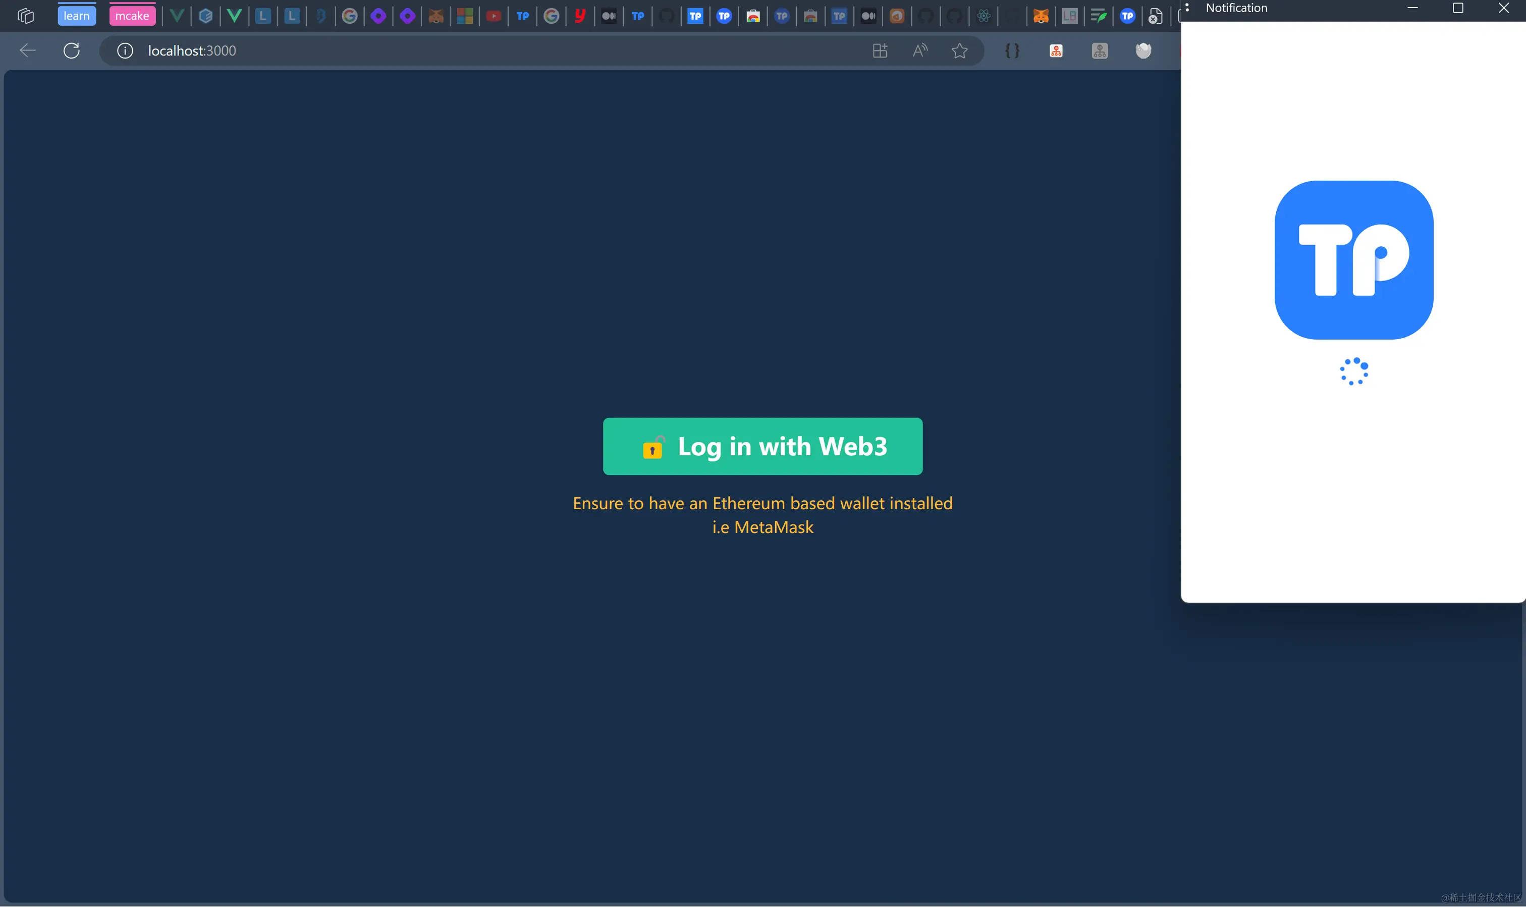
Task: Click the Log in with Web3 button
Action: (762, 446)
